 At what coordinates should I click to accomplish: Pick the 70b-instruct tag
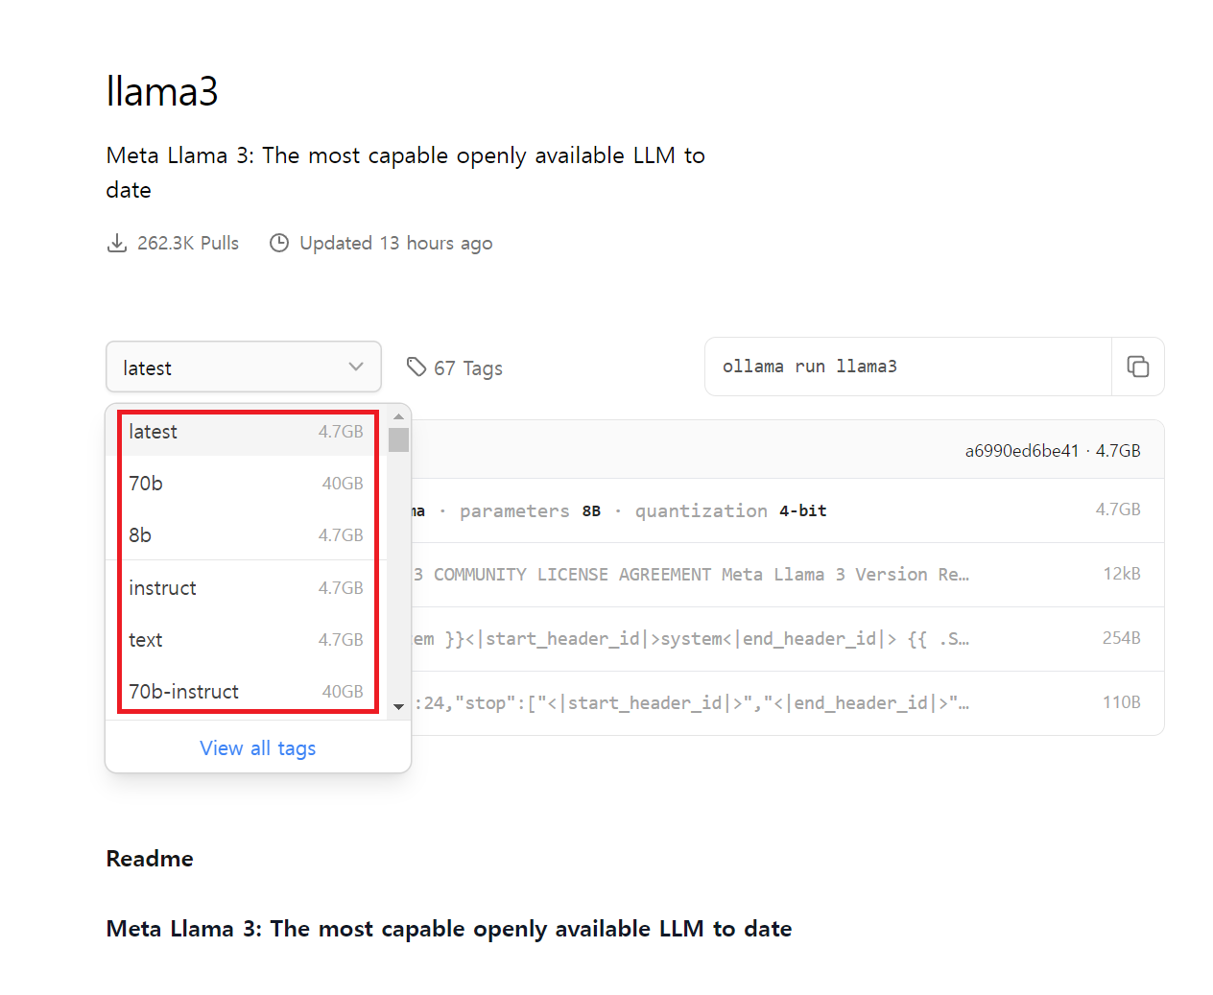coord(247,691)
